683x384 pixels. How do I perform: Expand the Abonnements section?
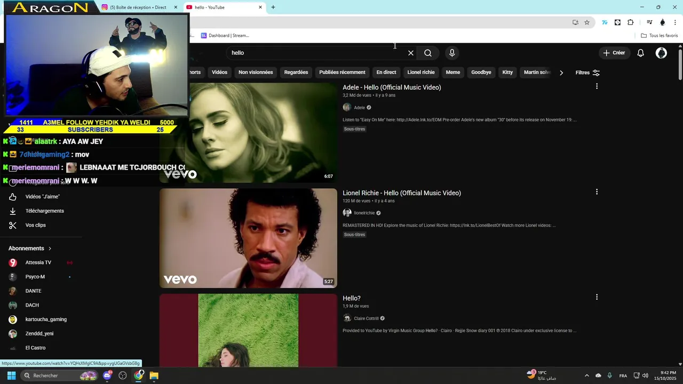point(30,249)
